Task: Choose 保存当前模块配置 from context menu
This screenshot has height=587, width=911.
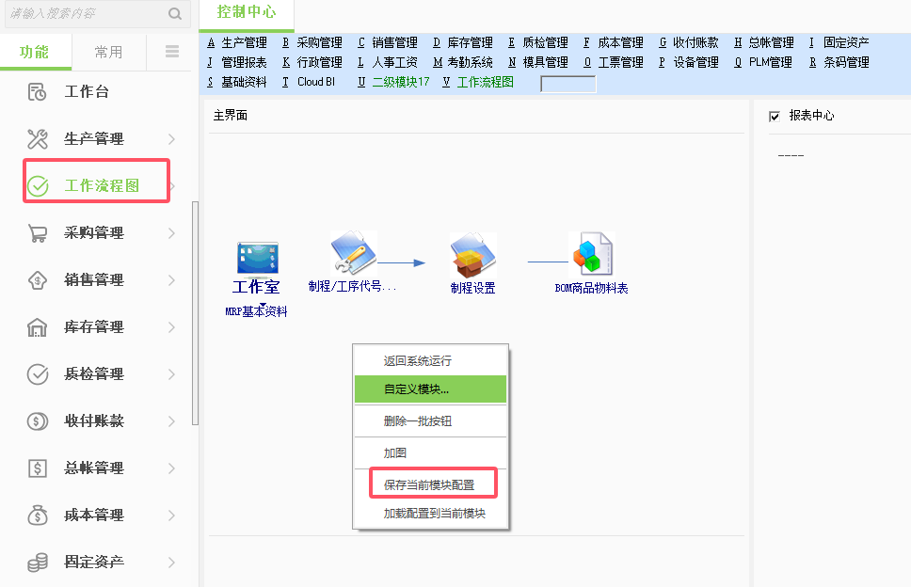Action: pyautogui.click(x=430, y=485)
